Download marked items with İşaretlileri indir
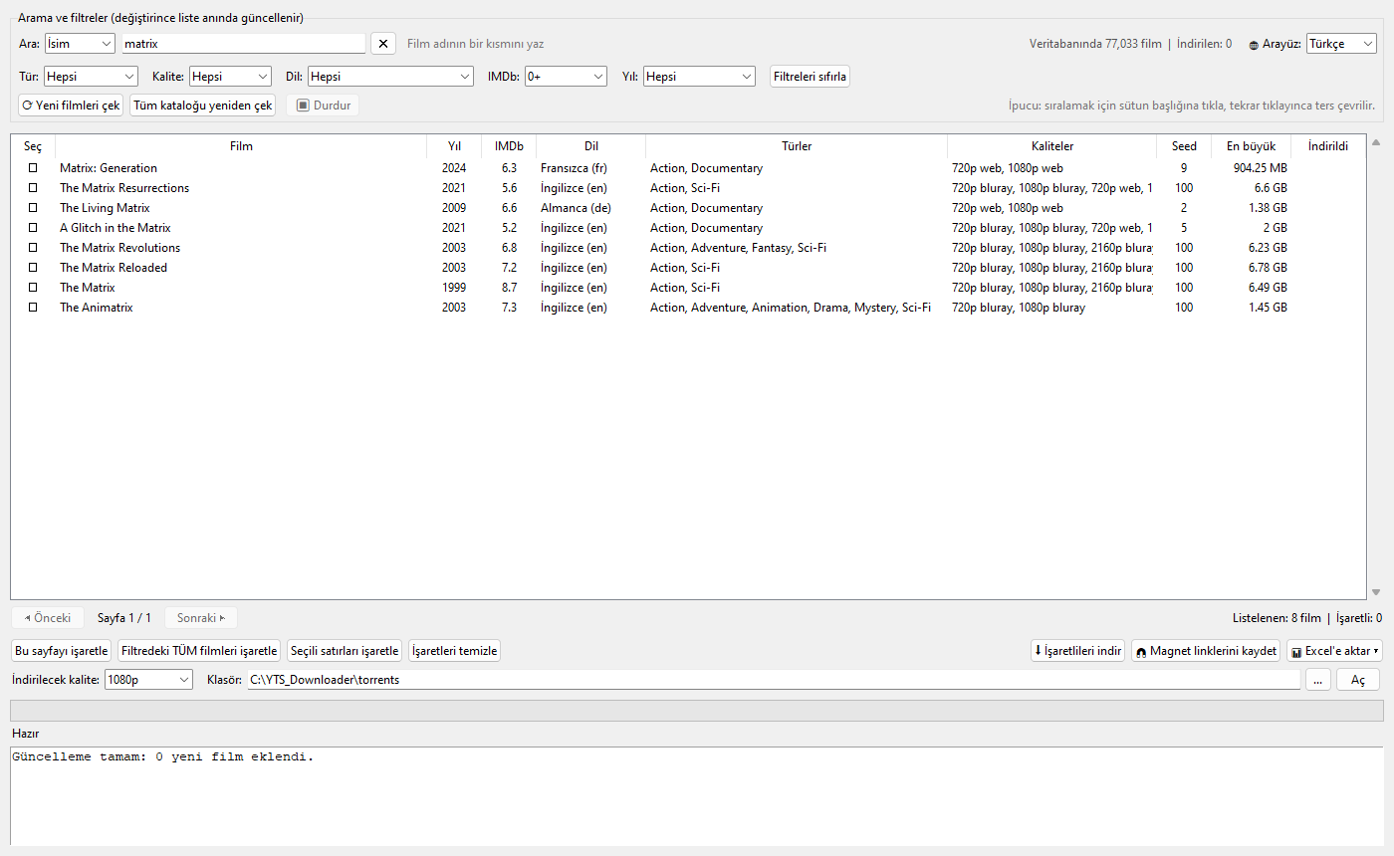This screenshot has width=1394, height=856. (1078, 651)
